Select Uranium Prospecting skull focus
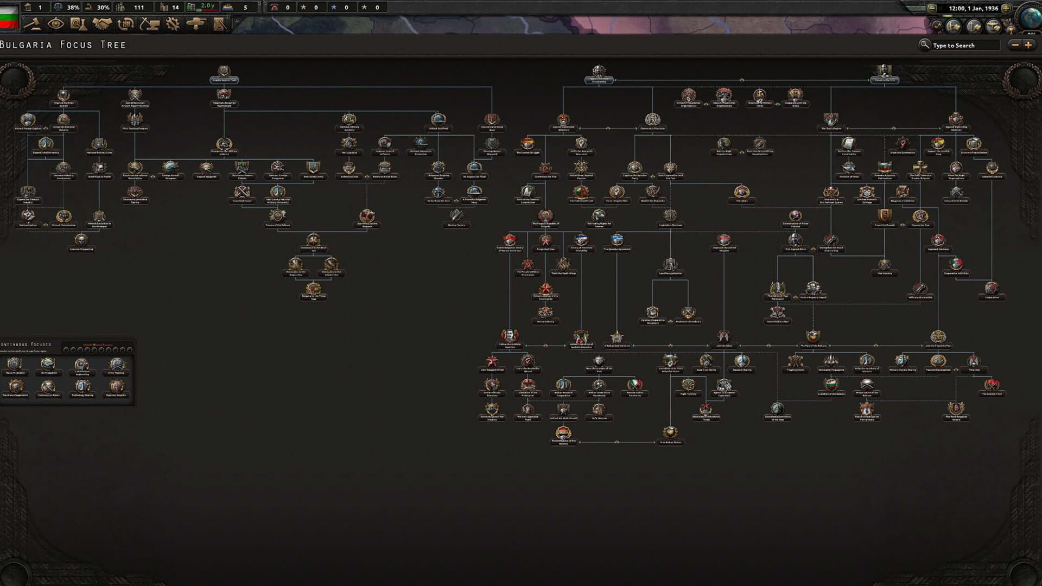The height and width of the screenshot is (586, 1042). pos(81,242)
